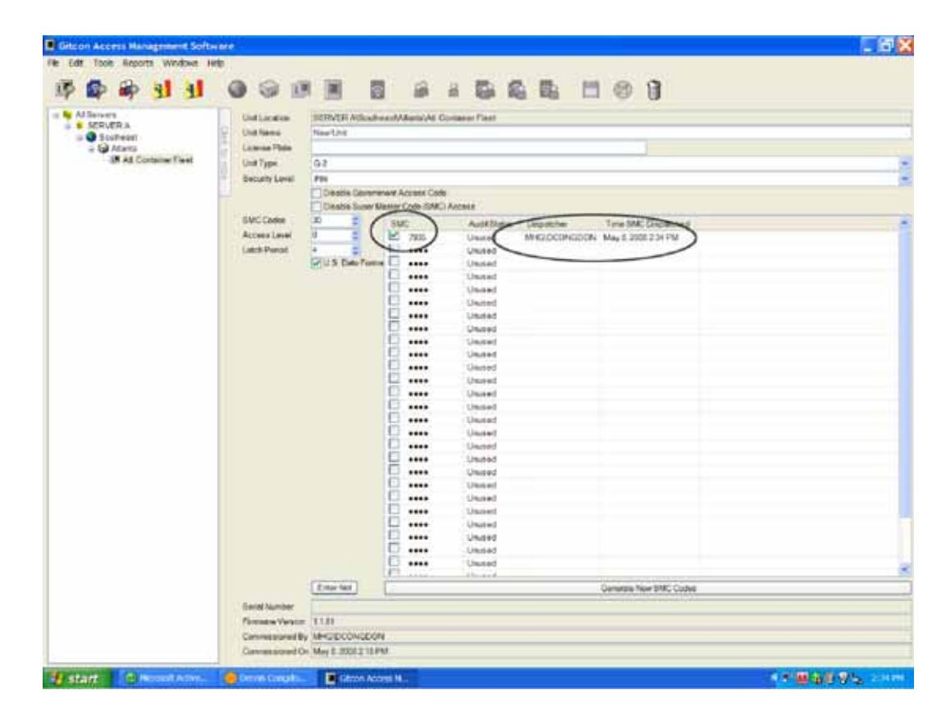Open the Security Level dropdown arrow
The image size is (946, 722).
pos(904,179)
